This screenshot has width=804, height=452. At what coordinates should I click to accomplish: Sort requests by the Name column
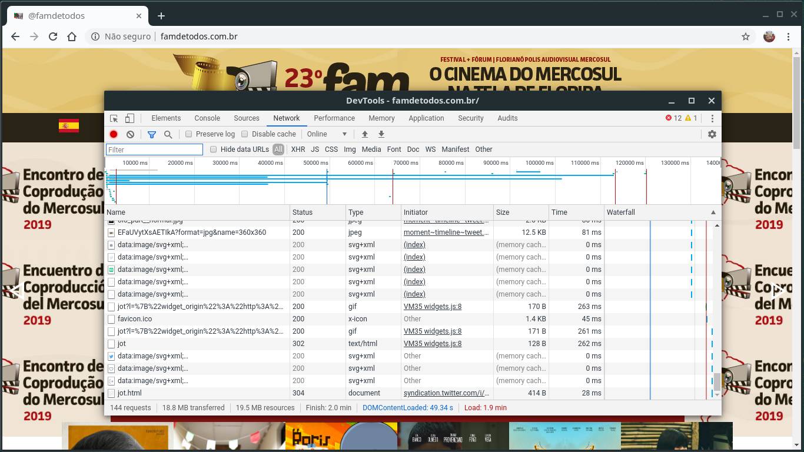[x=197, y=212]
